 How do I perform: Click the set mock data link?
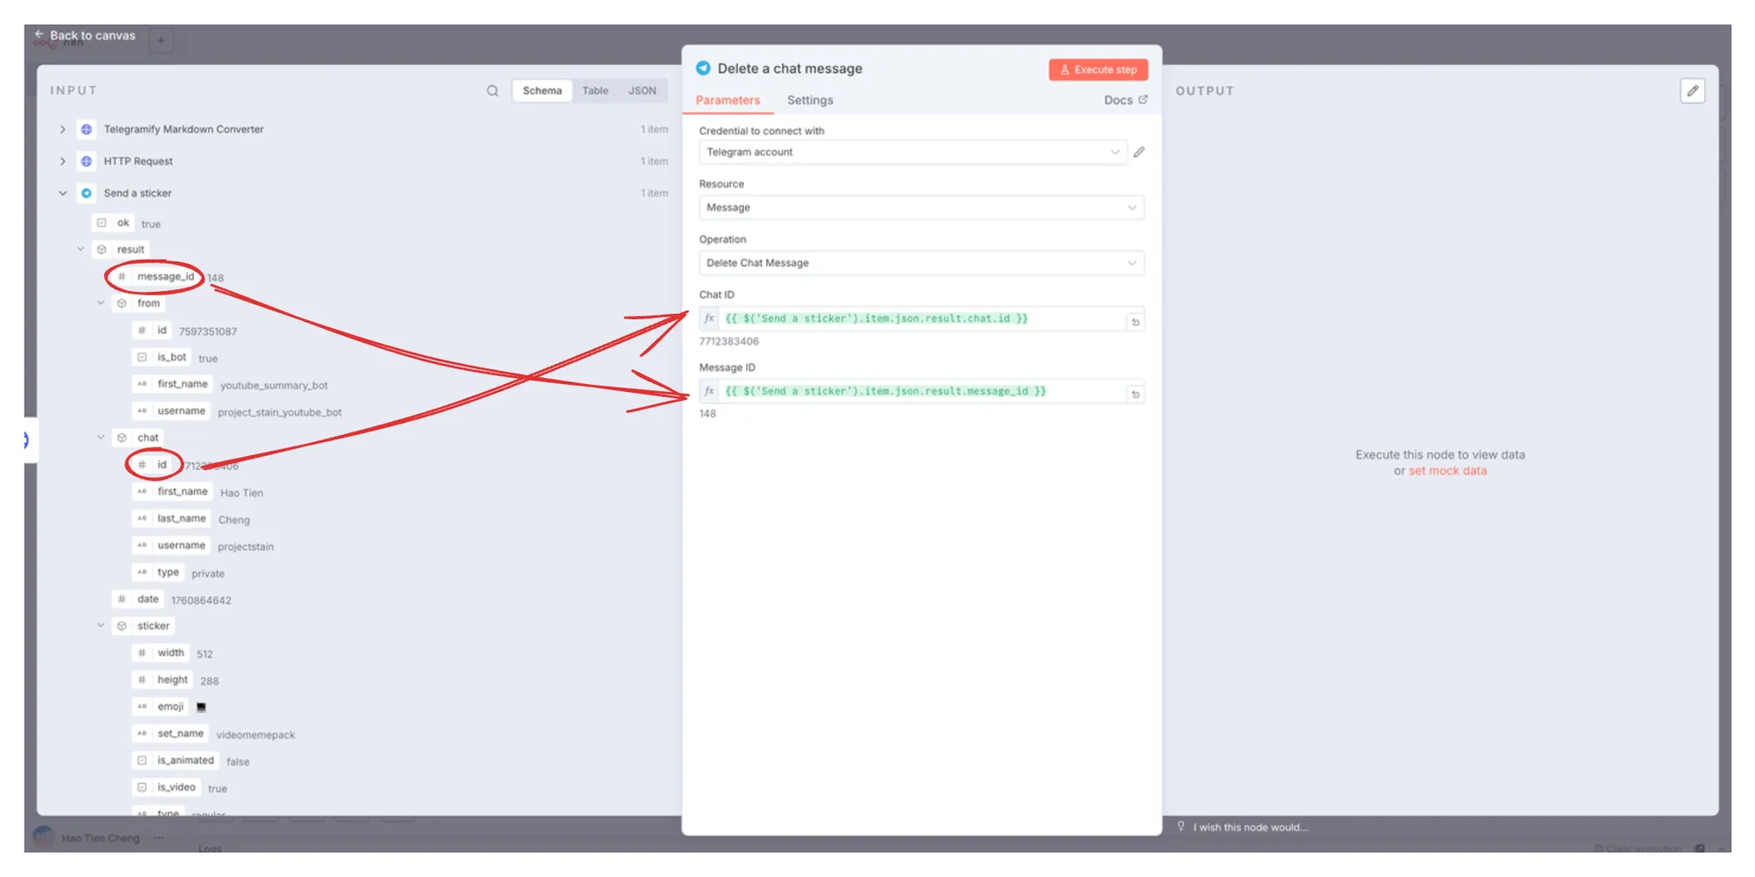1447,471
